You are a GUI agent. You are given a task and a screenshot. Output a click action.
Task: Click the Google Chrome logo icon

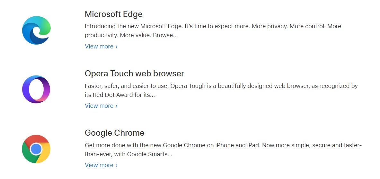point(36,149)
